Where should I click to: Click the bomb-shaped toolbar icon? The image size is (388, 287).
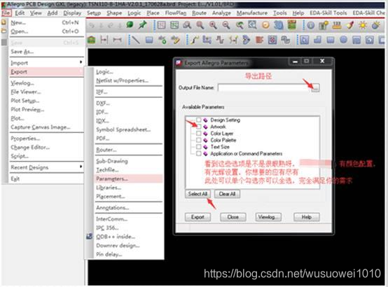click(x=375, y=25)
